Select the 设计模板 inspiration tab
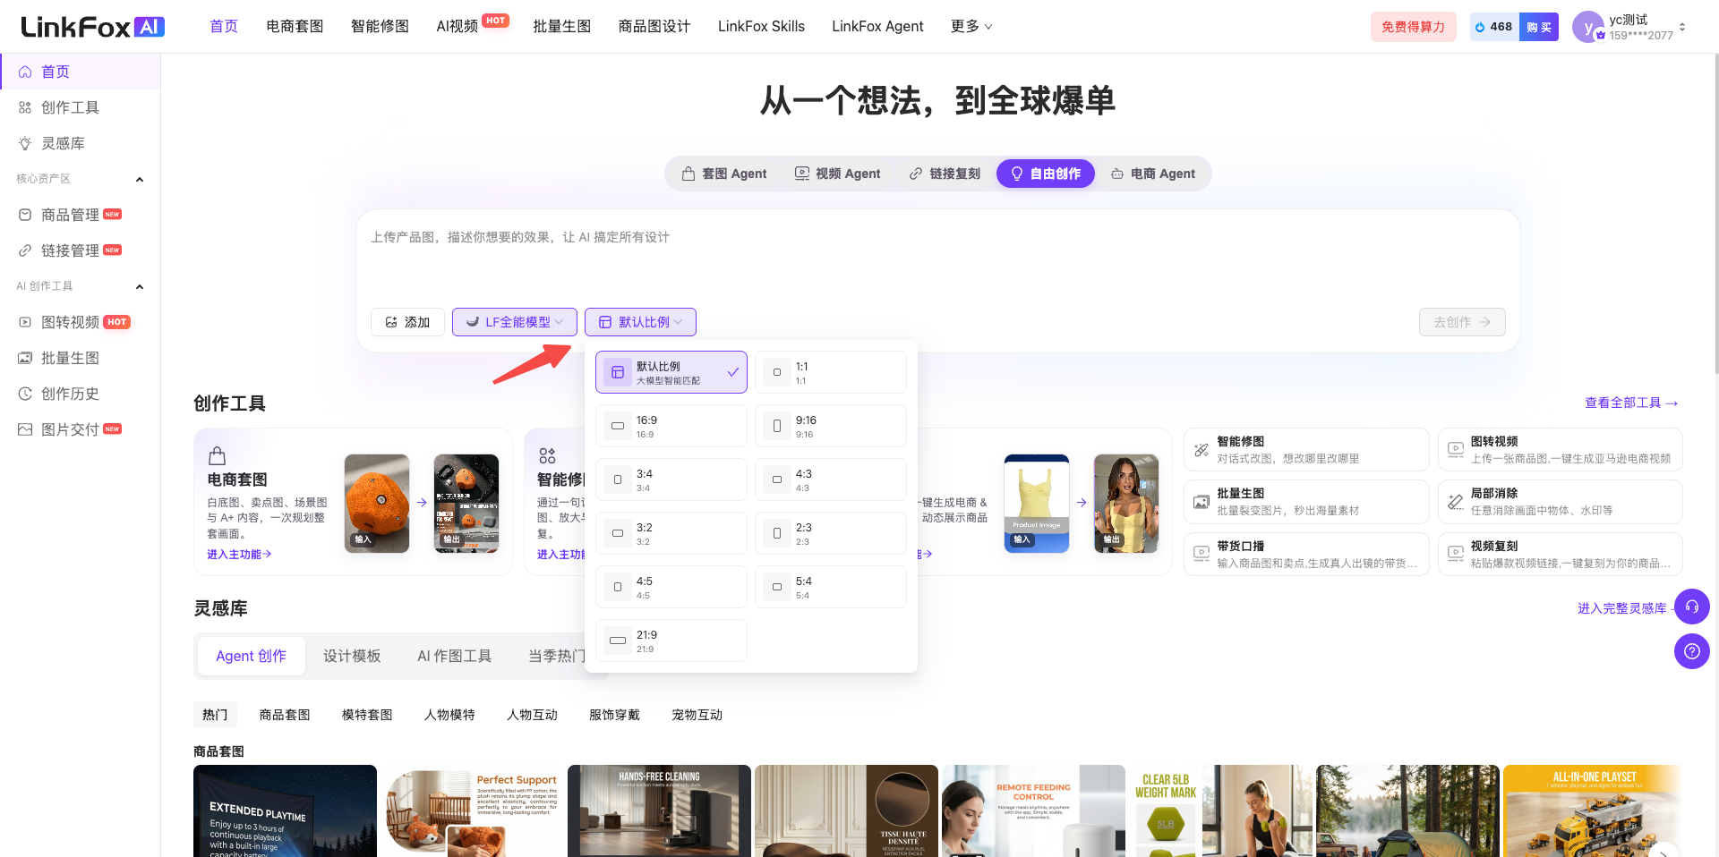 [352, 656]
